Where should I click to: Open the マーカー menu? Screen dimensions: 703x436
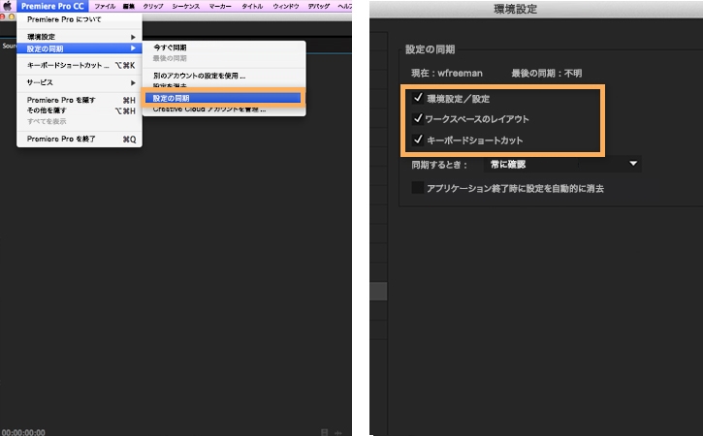tap(220, 6)
